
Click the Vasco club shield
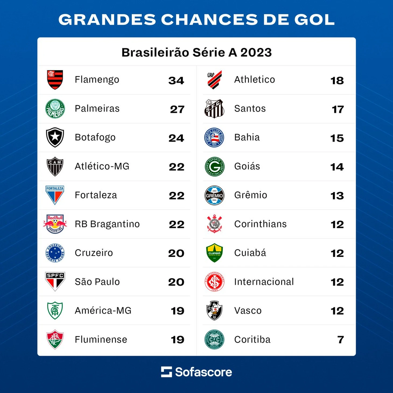[215, 311]
